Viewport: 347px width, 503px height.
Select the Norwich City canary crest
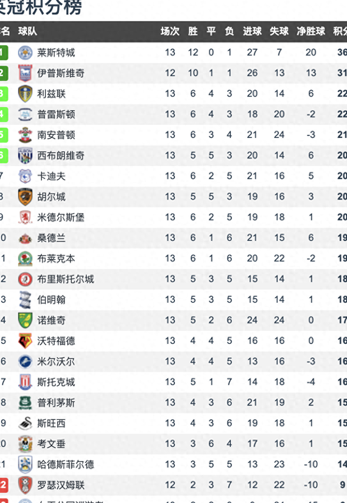(x=25, y=320)
